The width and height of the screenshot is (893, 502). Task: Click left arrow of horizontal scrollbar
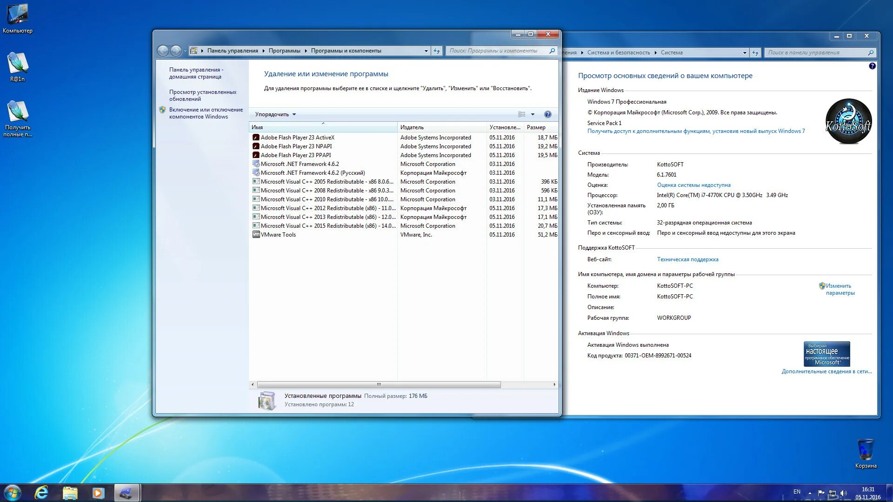coord(253,384)
